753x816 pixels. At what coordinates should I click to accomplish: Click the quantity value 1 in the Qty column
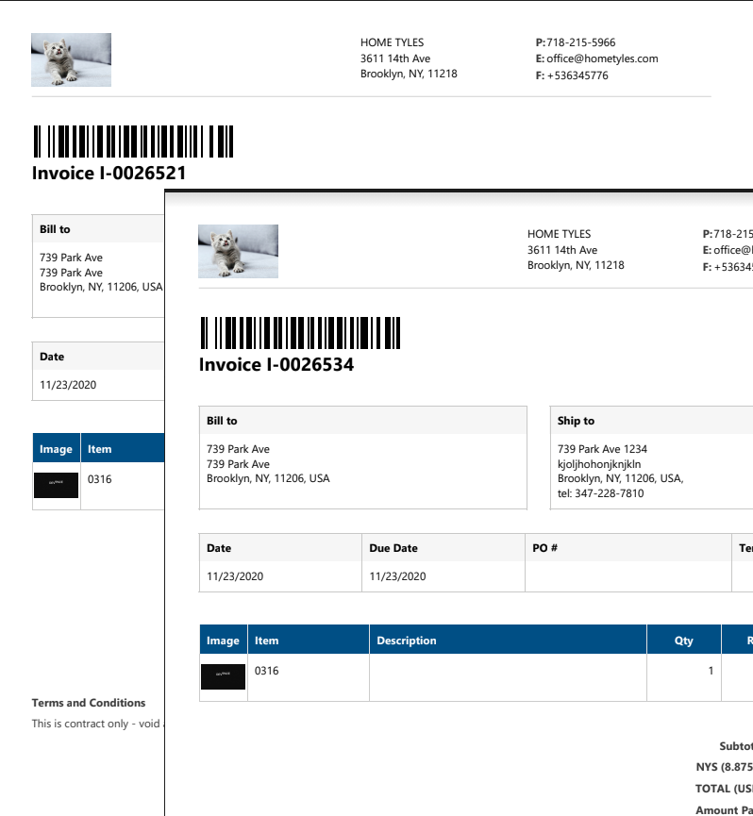[x=711, y=672]
